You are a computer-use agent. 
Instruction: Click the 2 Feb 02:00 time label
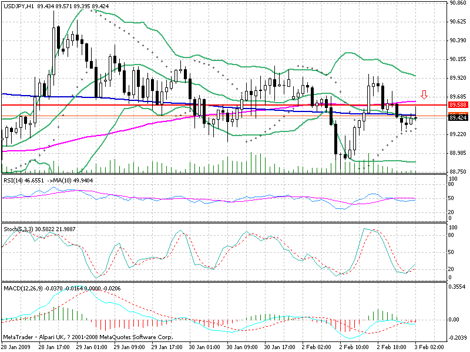pos(316,347)
